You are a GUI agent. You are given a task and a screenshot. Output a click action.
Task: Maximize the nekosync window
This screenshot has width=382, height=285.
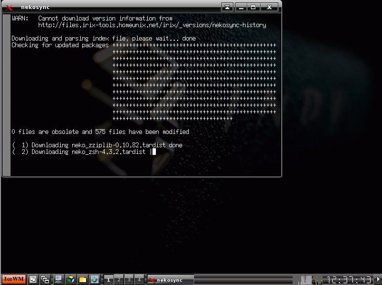click(253, 7)
